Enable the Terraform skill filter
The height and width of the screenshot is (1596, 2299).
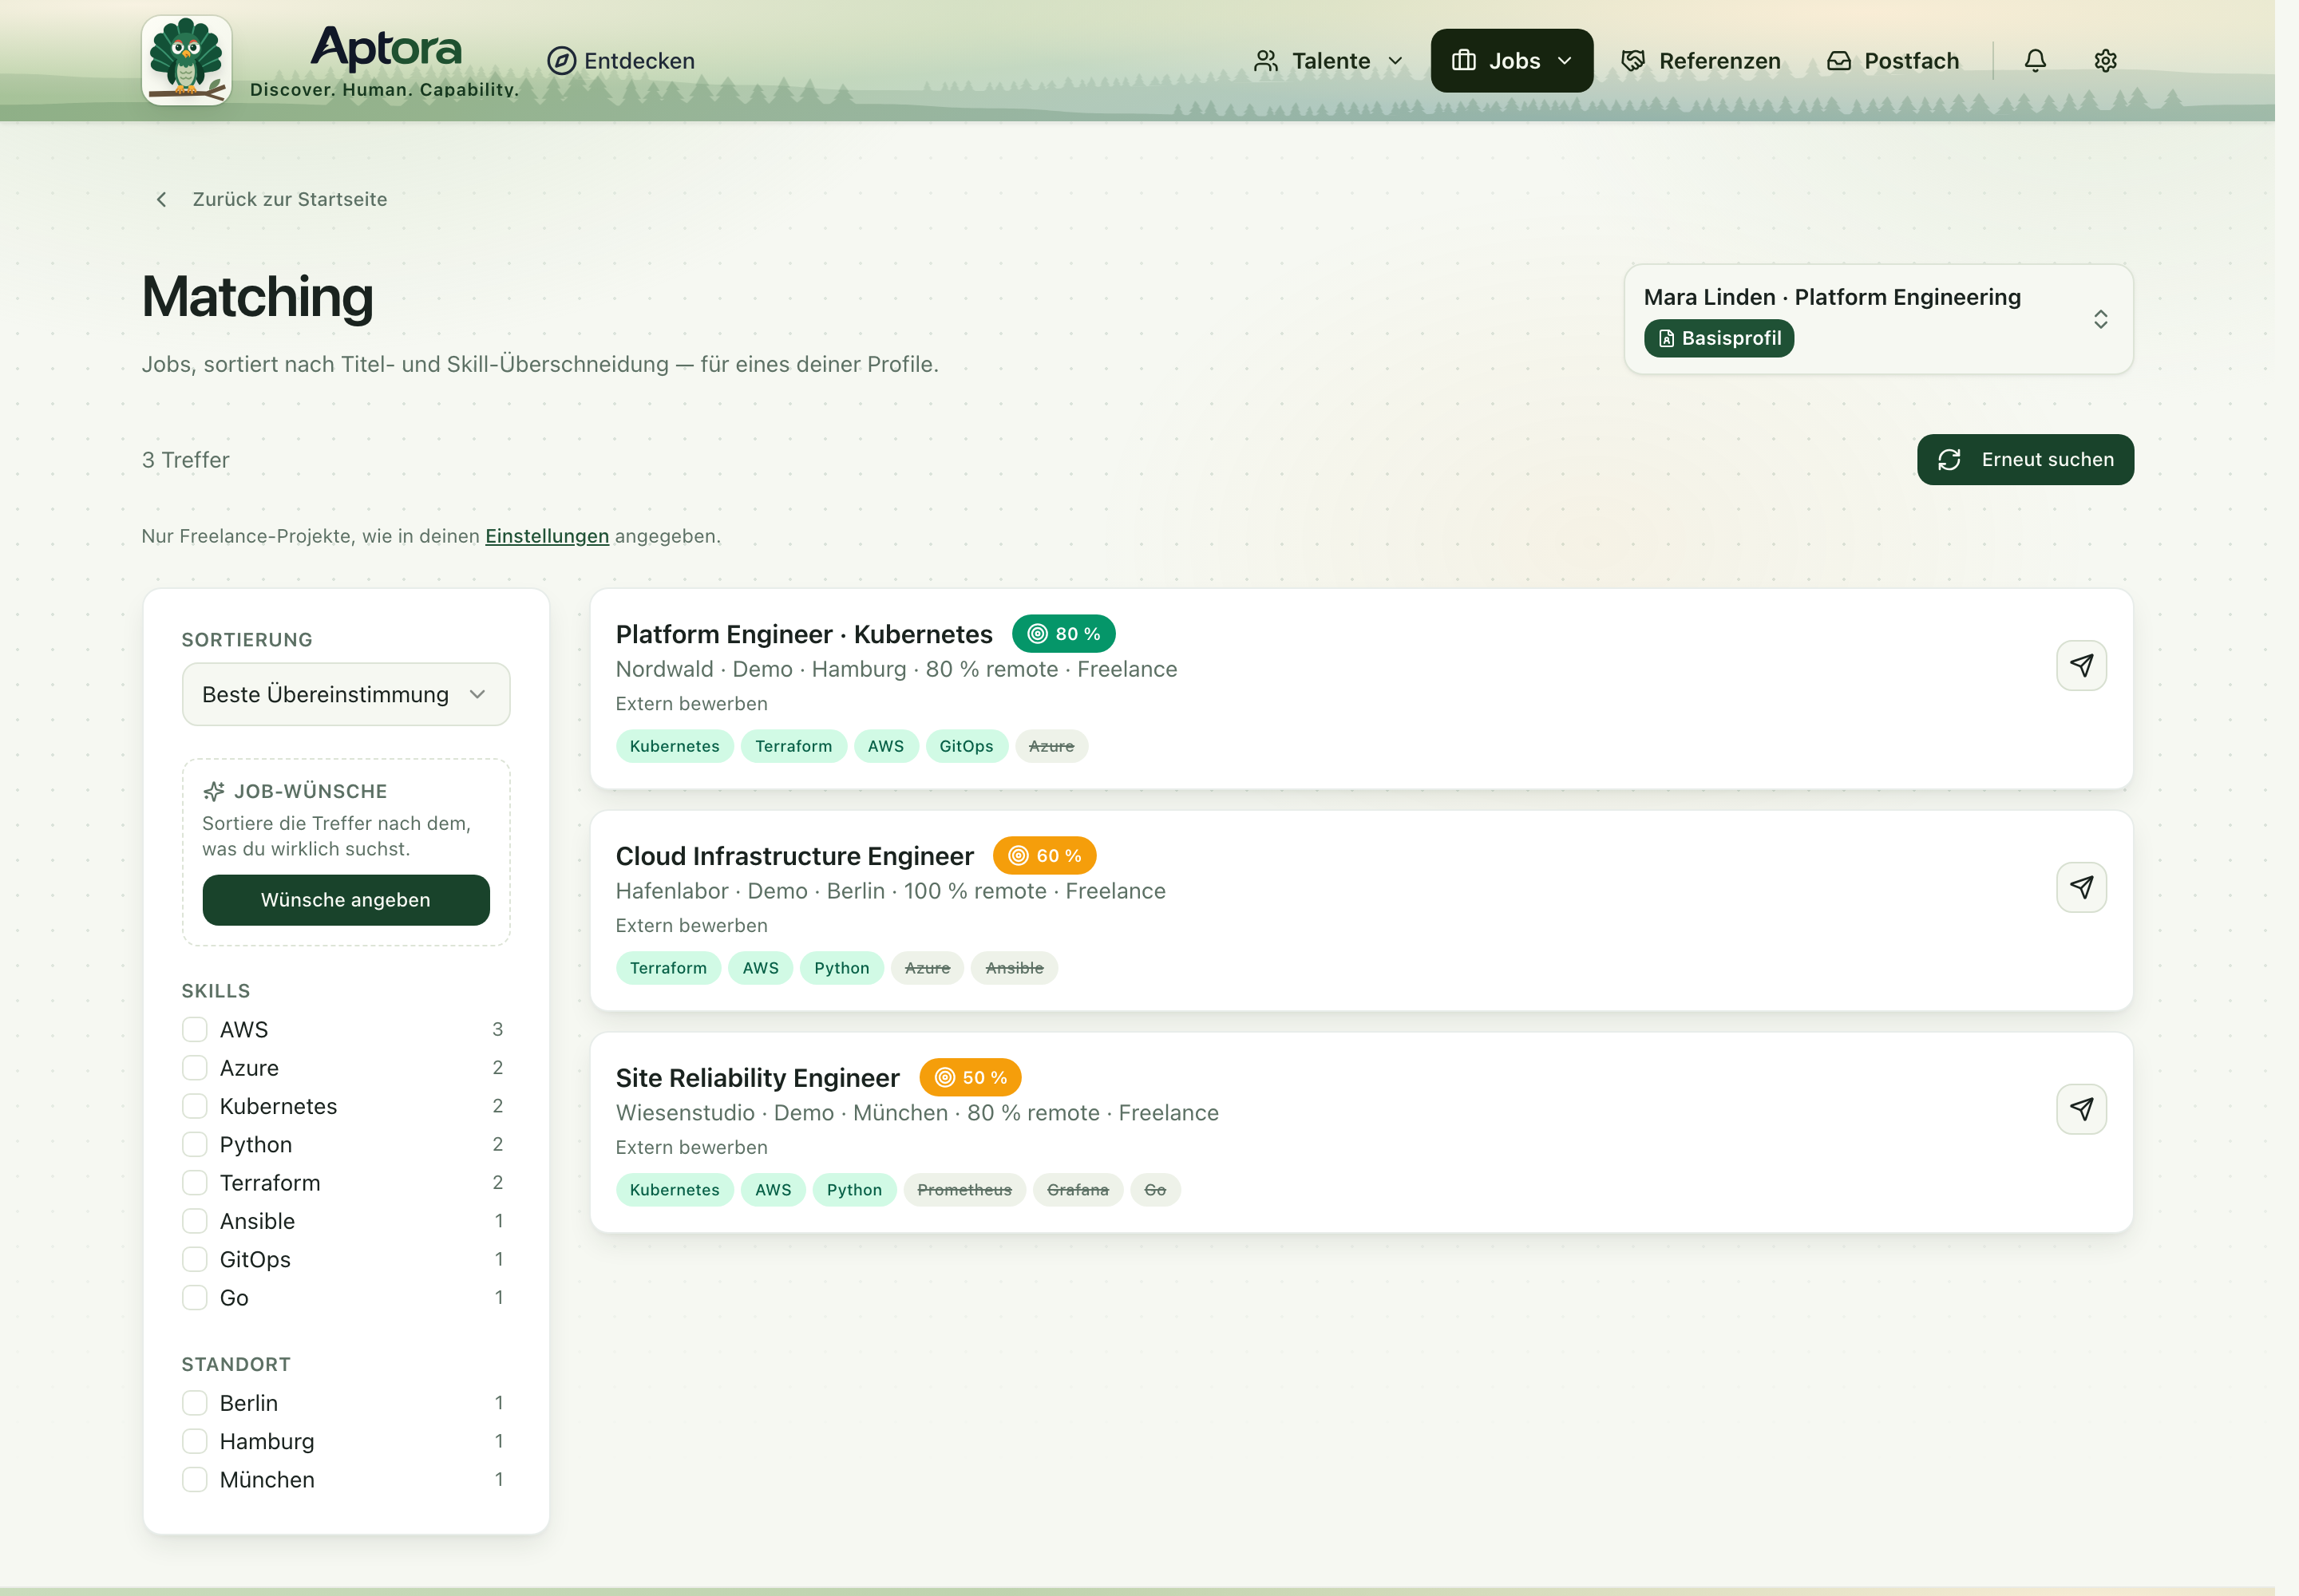pyautogui.click(x=194, y=1182)
